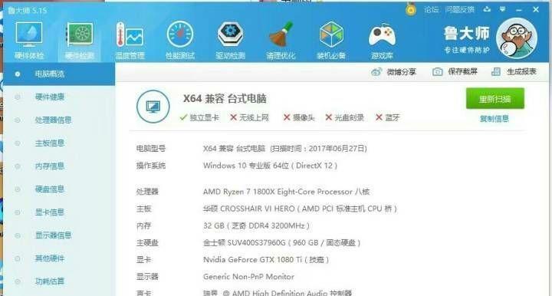
Task: Click the X64 兼容 台式电脑 heading
Action: 225,99
